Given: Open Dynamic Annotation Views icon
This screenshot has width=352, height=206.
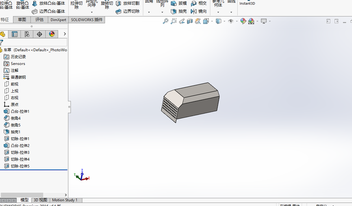Looking at the screenshot, I should tap(198, 21).
